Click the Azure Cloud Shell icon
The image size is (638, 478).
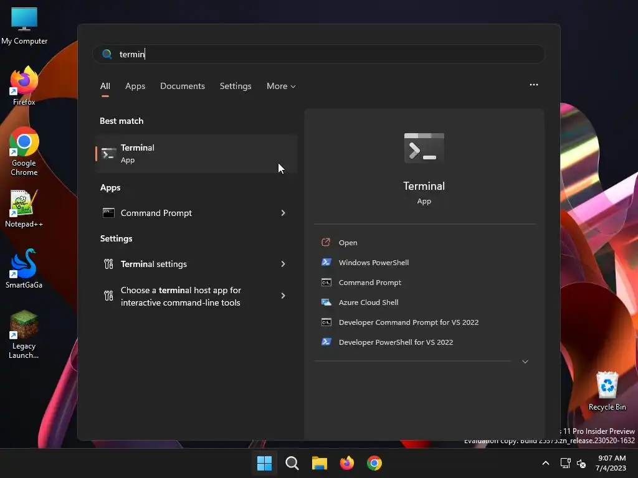tap(326, 302)
